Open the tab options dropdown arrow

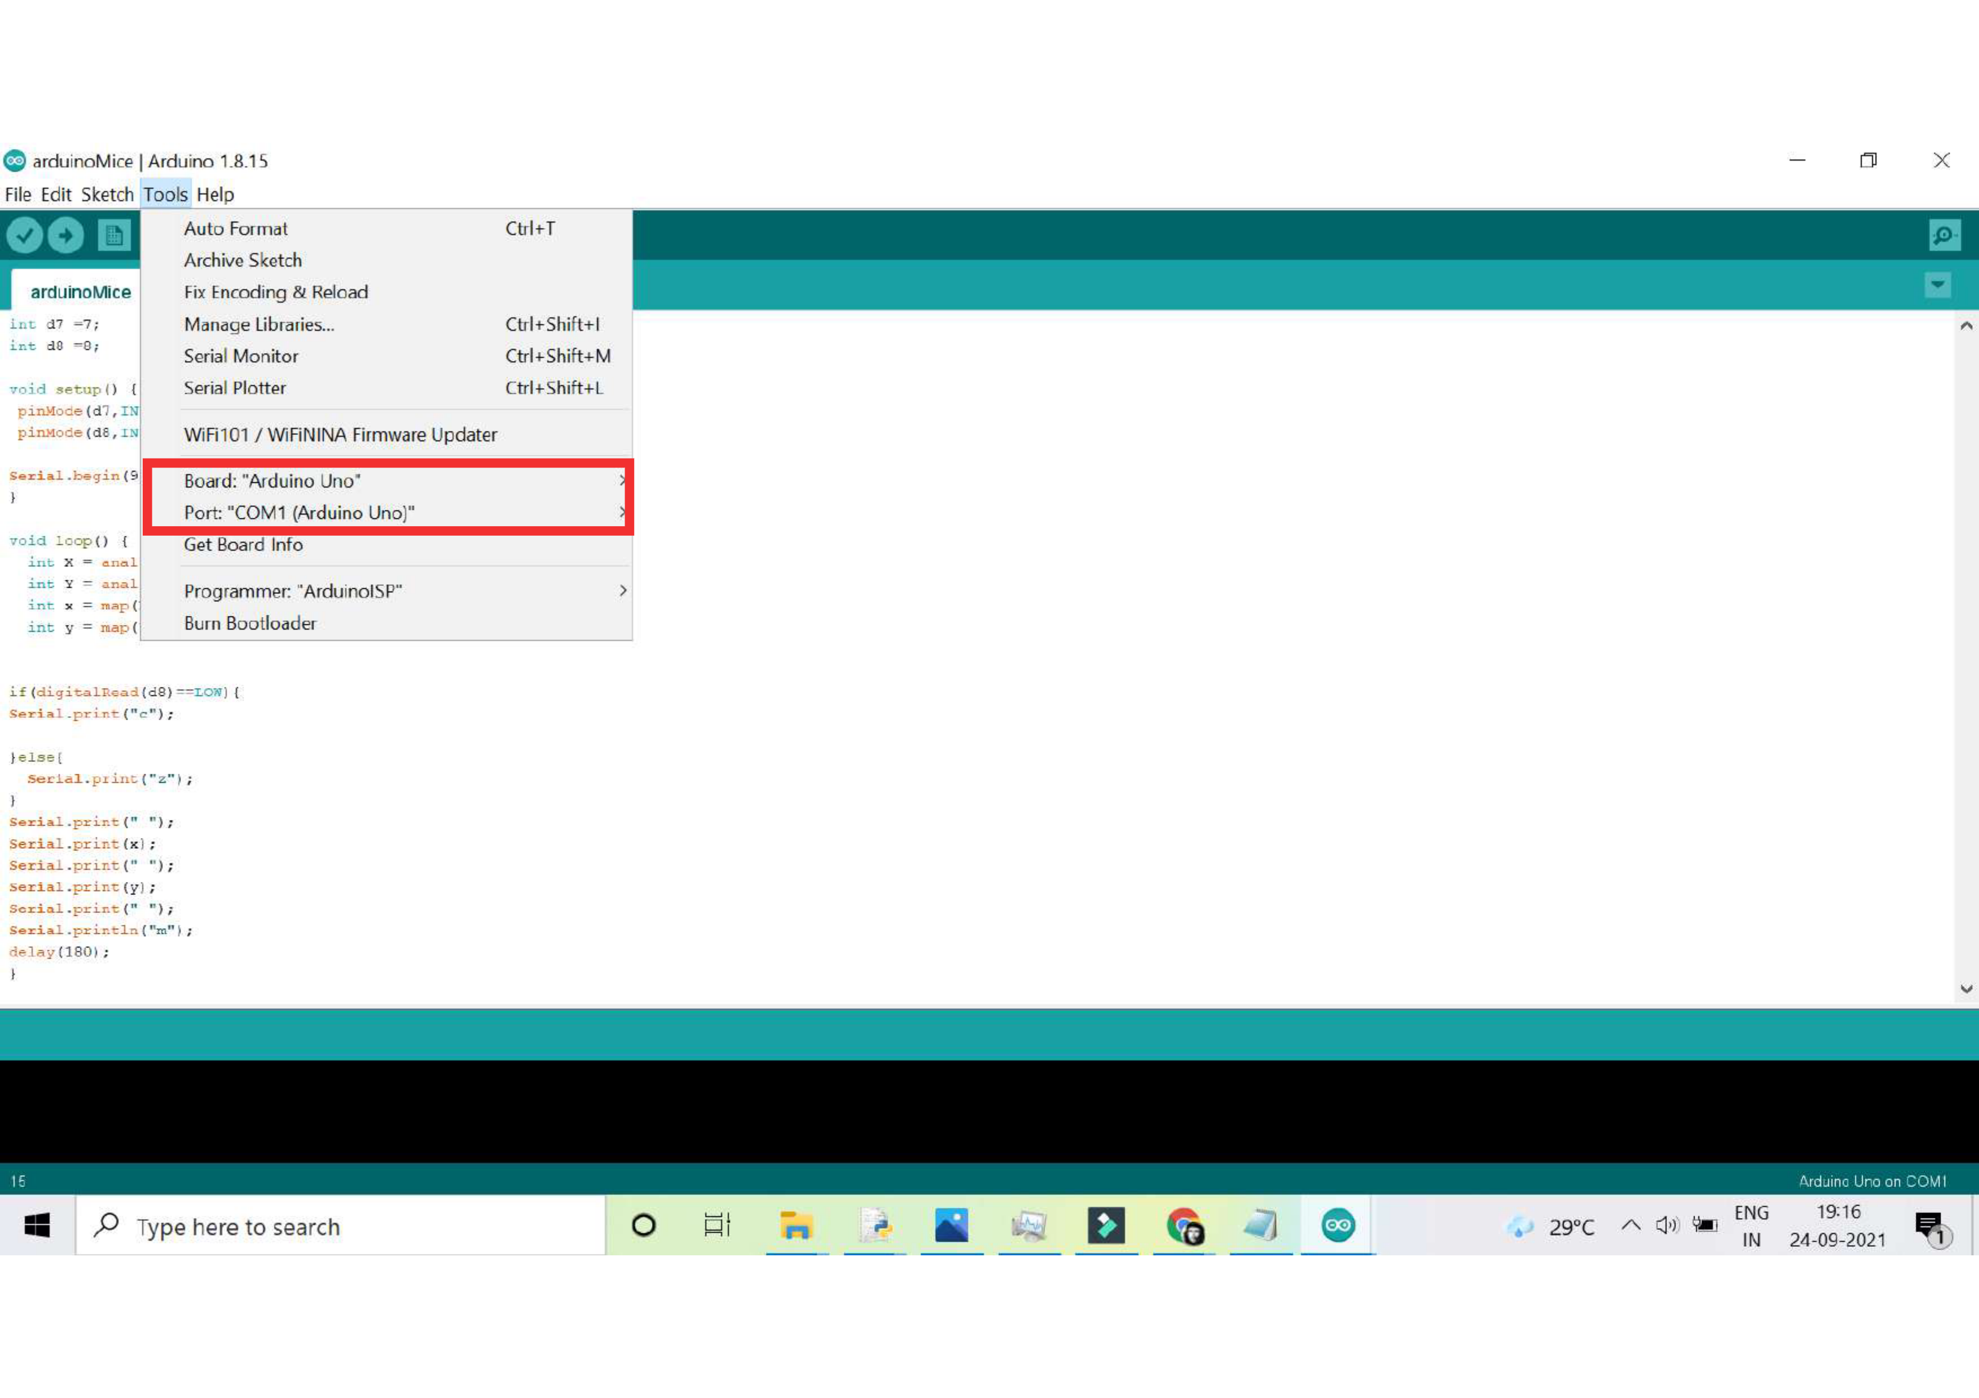pos(1938,285)
